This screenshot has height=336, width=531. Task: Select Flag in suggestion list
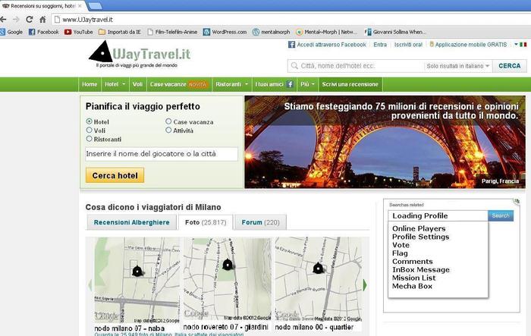pyautogui.click(x=400, y=253)
